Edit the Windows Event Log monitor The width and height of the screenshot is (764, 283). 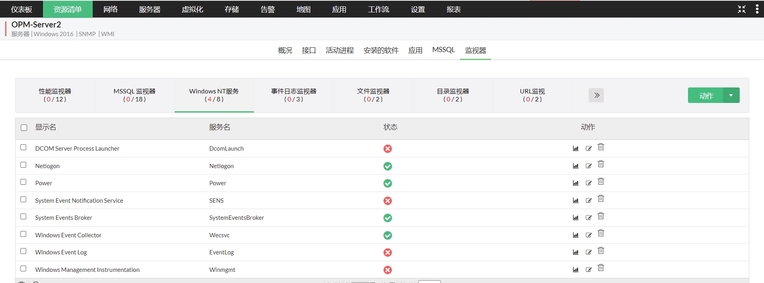coord(589,252)
